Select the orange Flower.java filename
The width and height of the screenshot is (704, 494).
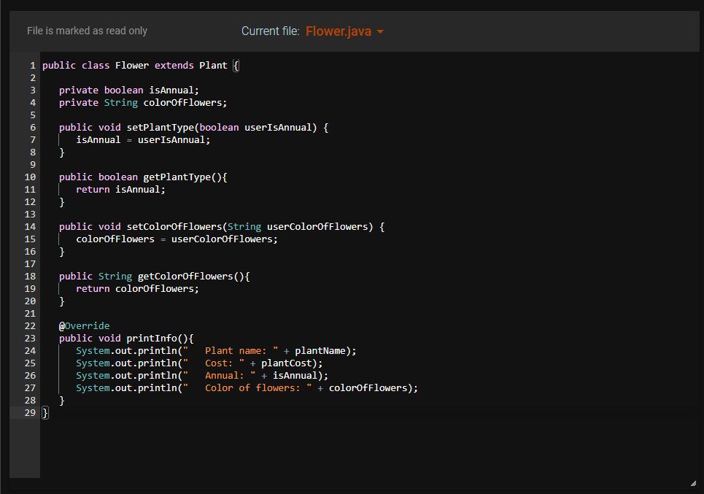tap(339, 31)
